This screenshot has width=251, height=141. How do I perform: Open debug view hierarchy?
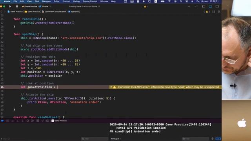coord(27,121)
